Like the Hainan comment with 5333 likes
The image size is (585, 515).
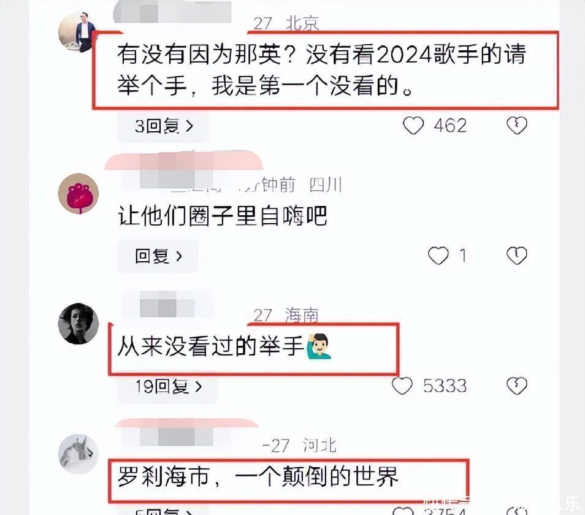tap(402, 386)
